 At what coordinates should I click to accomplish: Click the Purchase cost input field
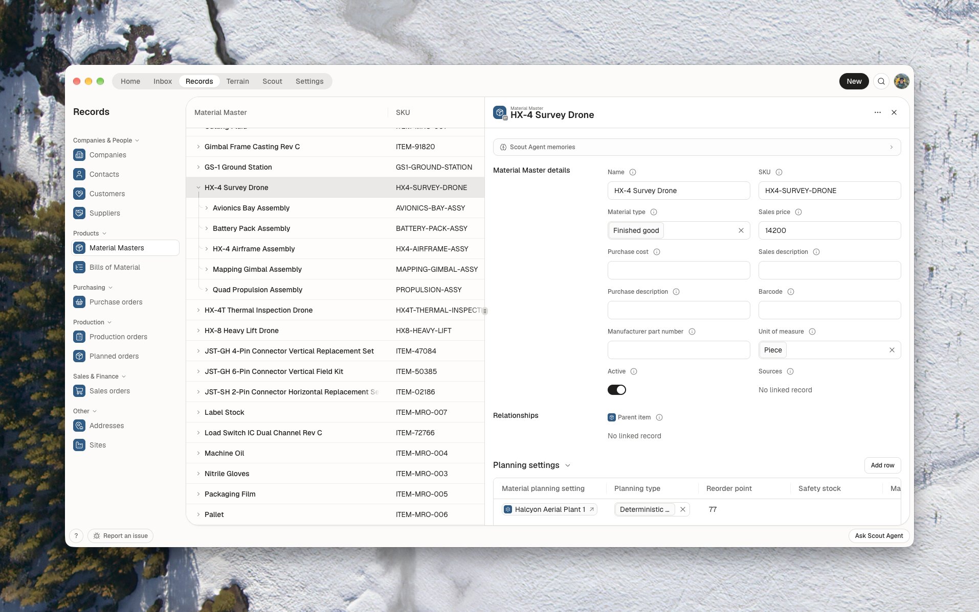click(679, 270)
